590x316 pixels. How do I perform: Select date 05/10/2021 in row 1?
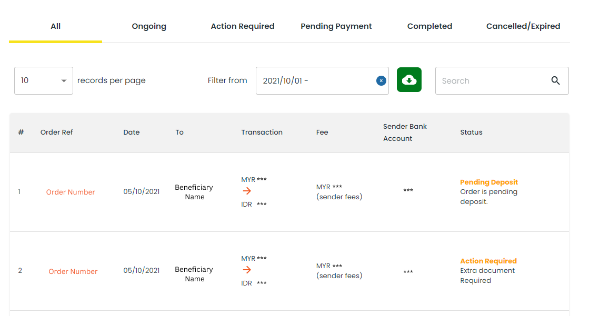tap(142, 191)
